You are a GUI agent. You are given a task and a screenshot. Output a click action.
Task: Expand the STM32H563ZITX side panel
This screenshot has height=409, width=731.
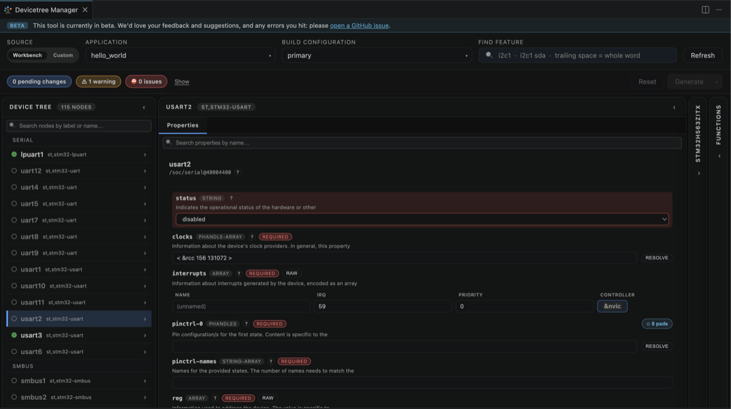coord(698,173)
